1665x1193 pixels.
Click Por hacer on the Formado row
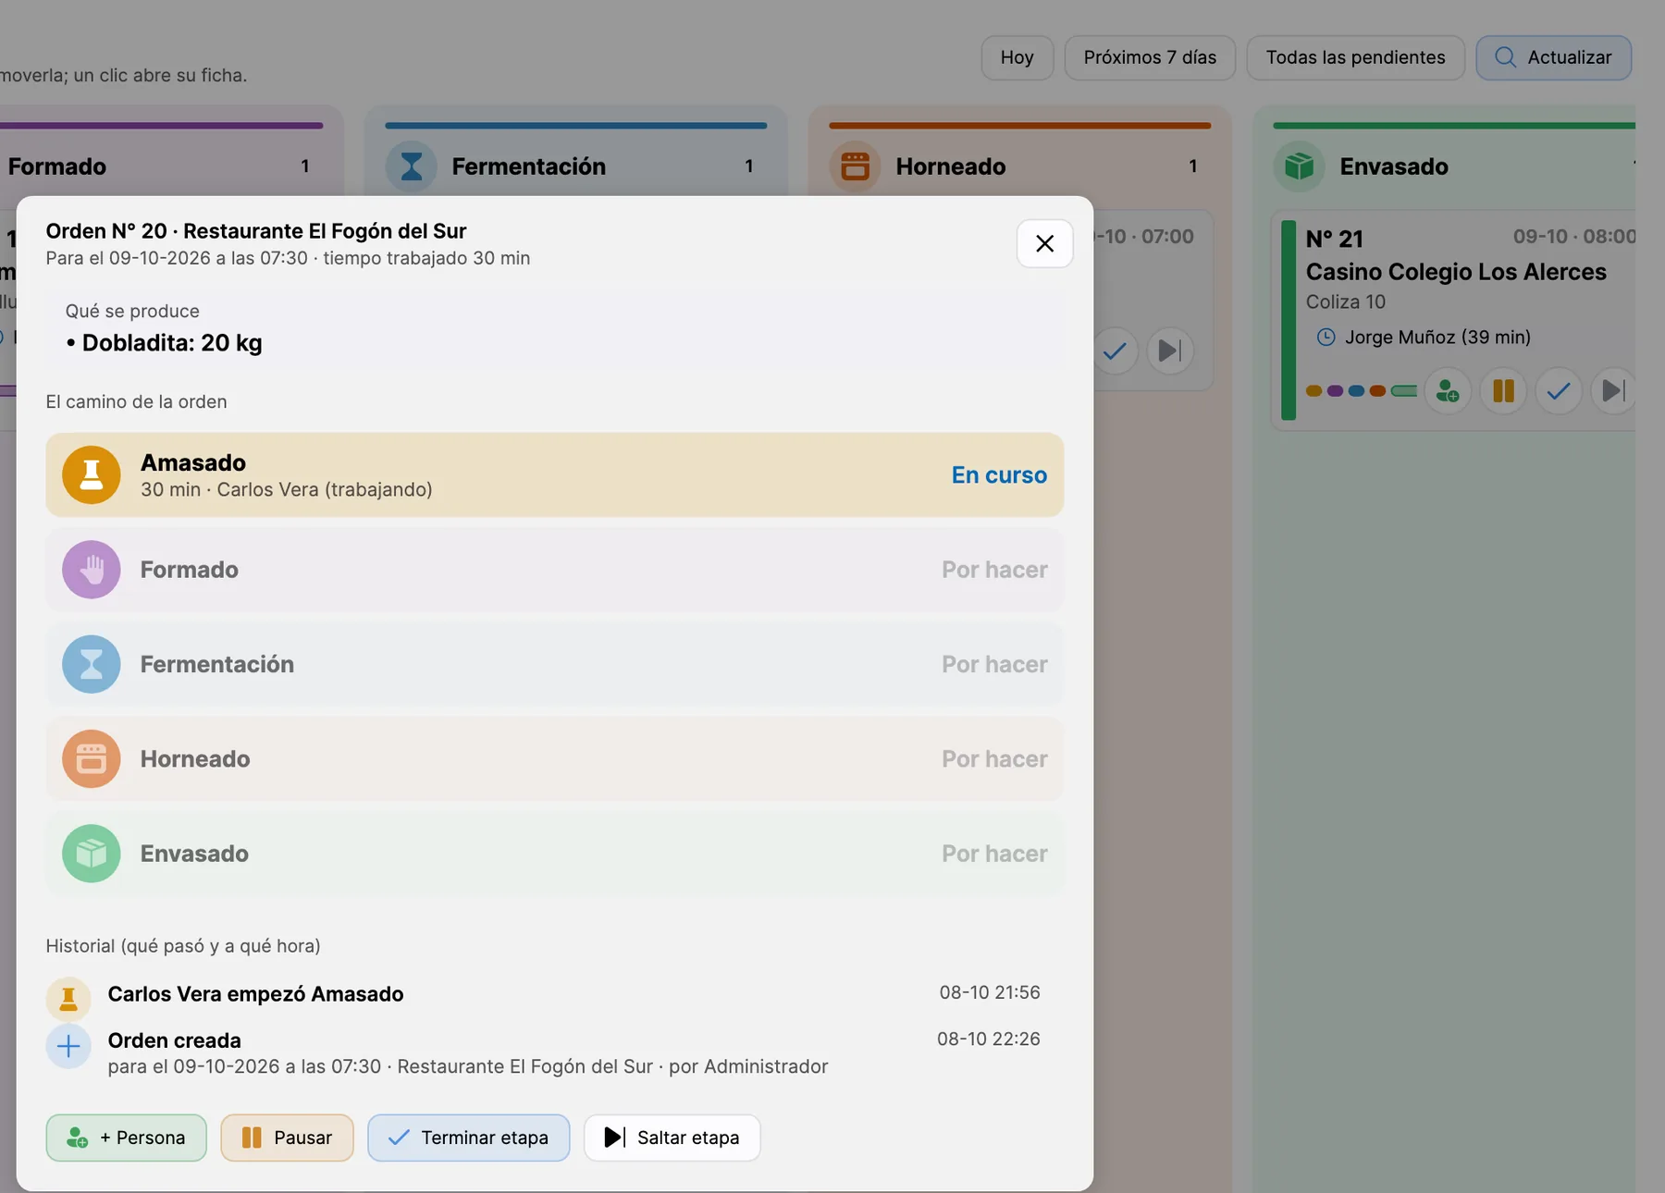pos(994,570)
